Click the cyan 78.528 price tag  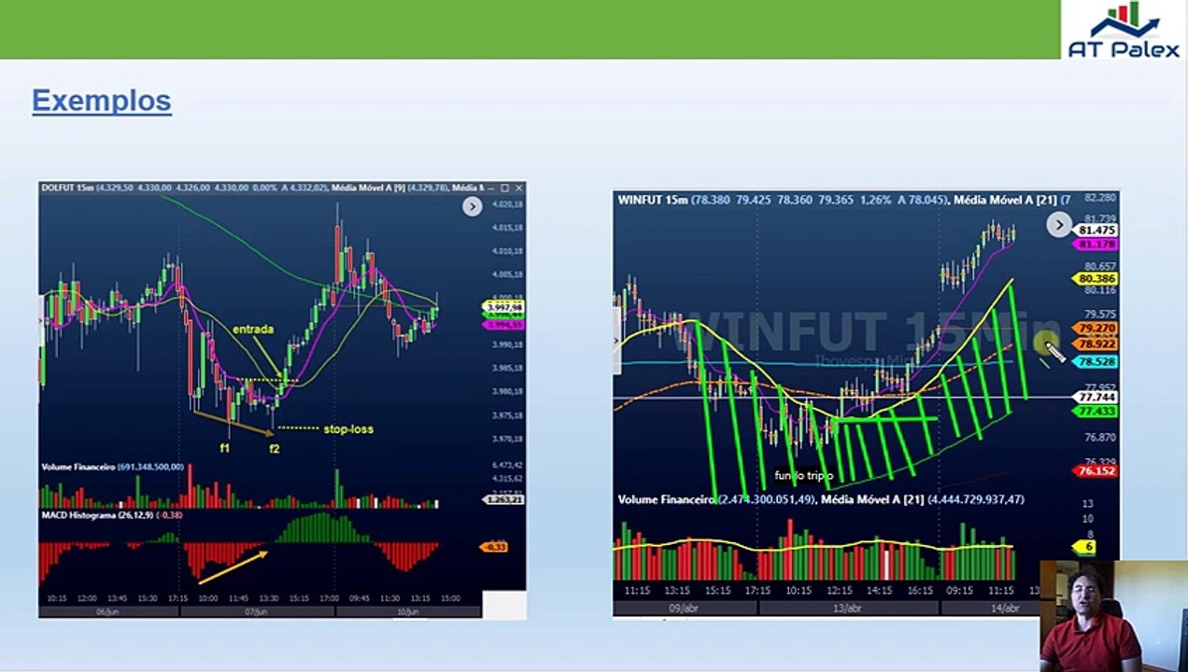[x=1096, y=361]
